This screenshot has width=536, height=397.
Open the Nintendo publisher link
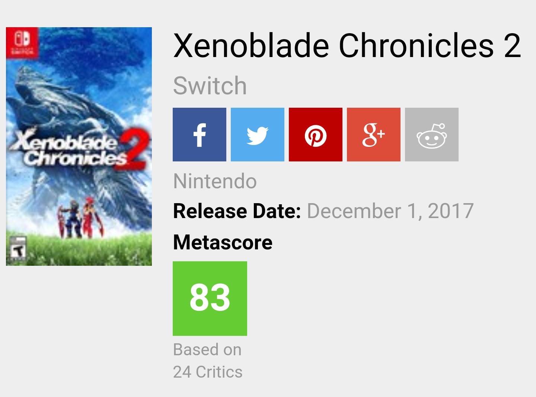(215, 181)
